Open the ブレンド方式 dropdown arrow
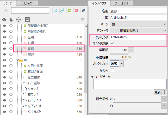This screenshot has width=168, height=115. click(121, 64)
